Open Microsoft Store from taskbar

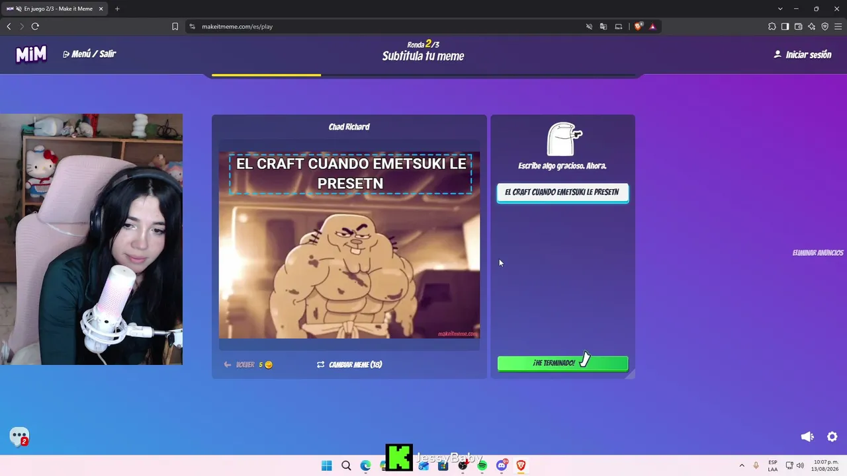coord(443,465)
